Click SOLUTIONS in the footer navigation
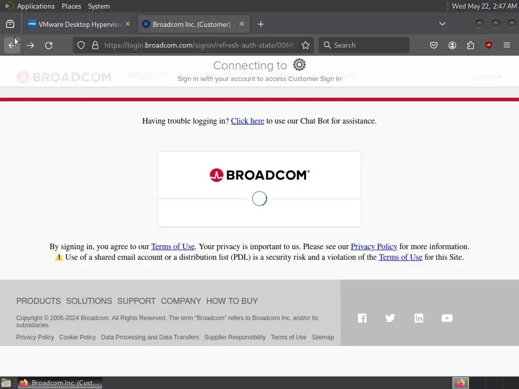The image size is (519, 389). point(89,301)
